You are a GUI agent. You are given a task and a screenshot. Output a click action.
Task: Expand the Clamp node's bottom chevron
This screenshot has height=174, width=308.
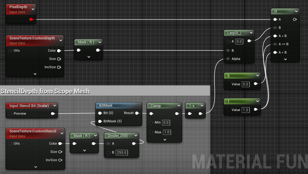(x=165, y=139)
